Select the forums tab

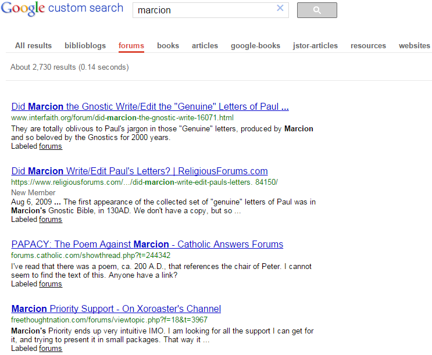tap(131, 45)
